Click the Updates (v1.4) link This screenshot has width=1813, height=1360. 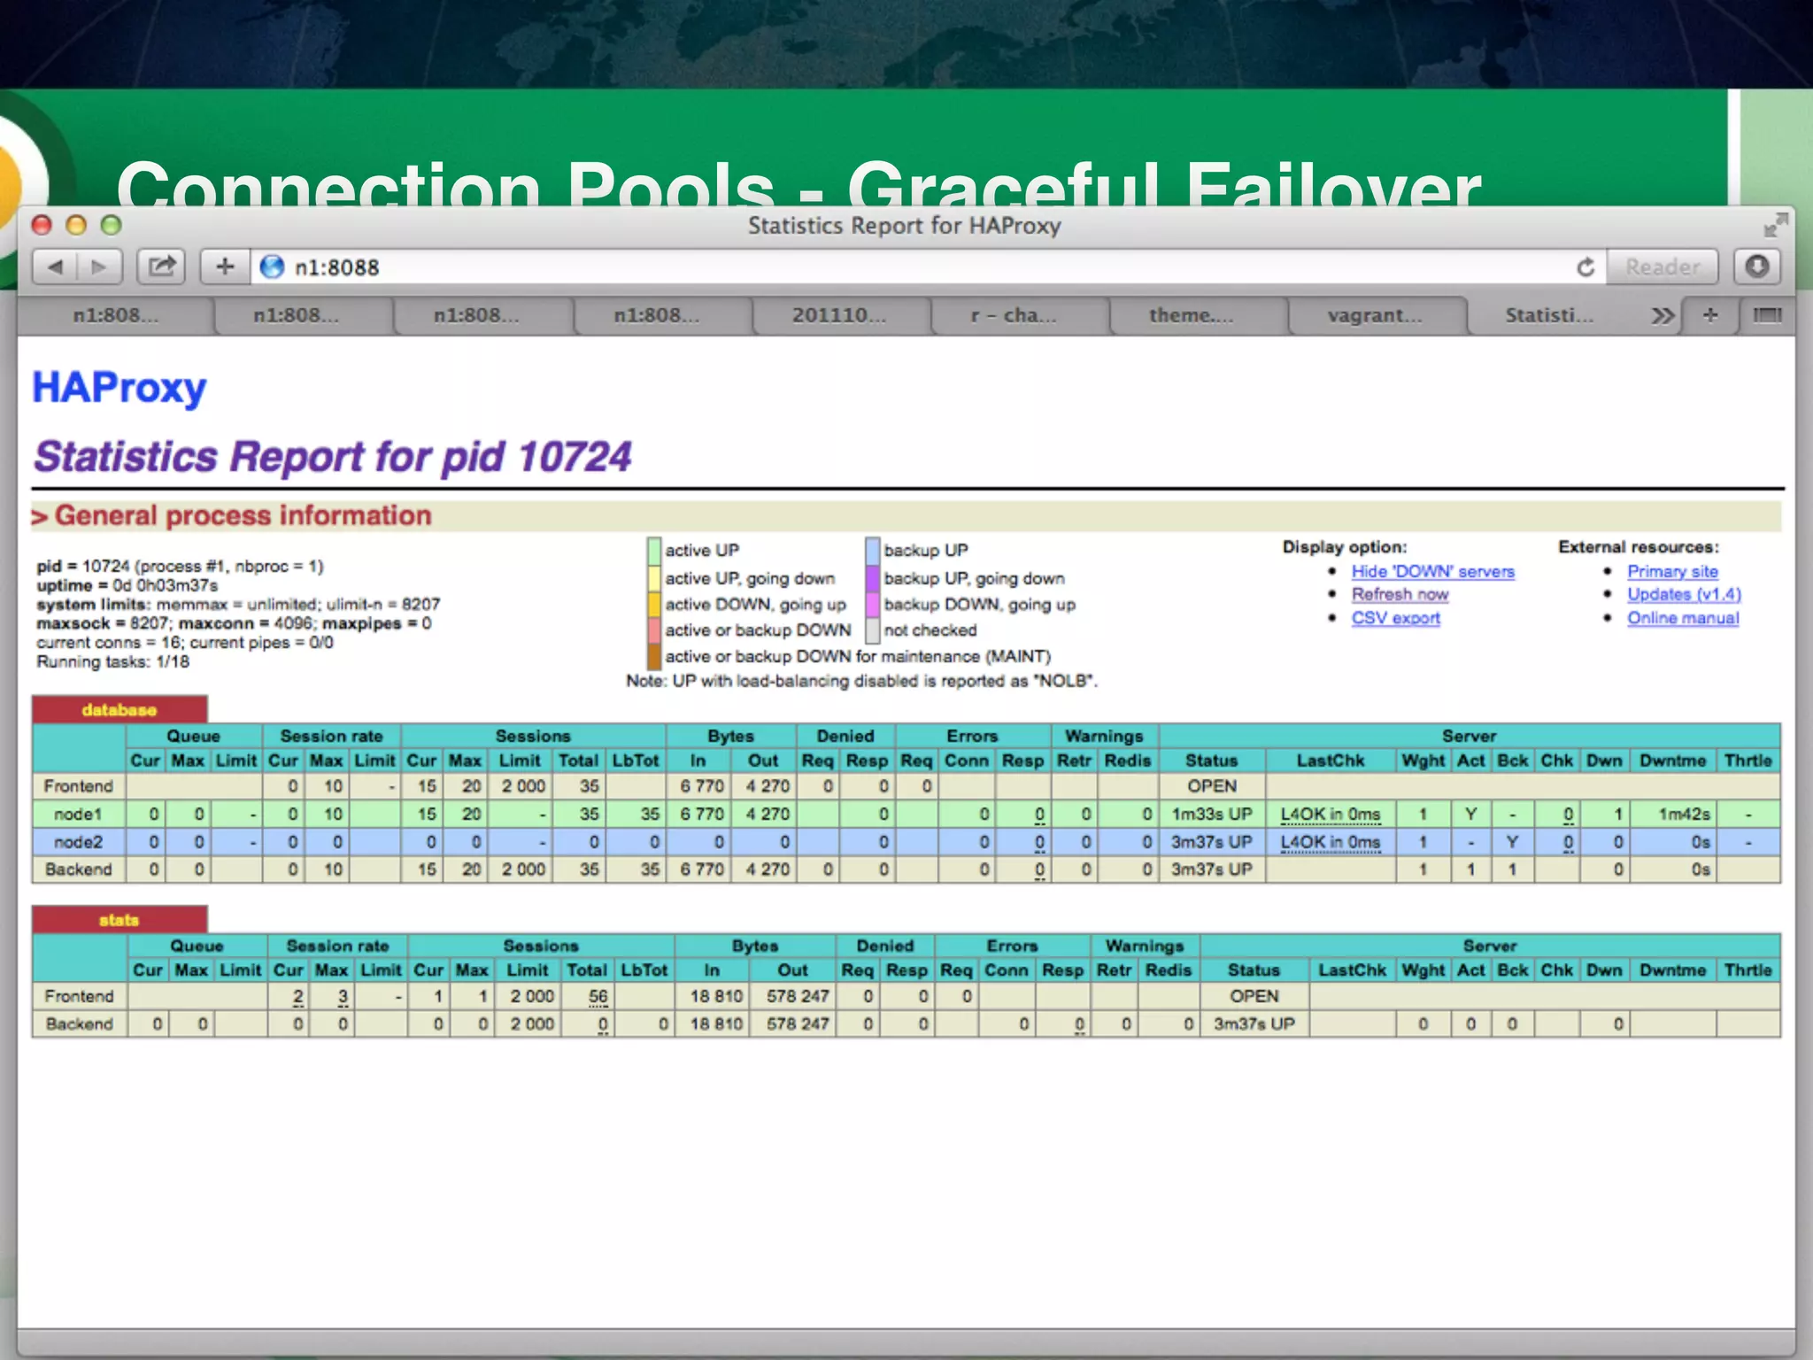(1684, 594)
